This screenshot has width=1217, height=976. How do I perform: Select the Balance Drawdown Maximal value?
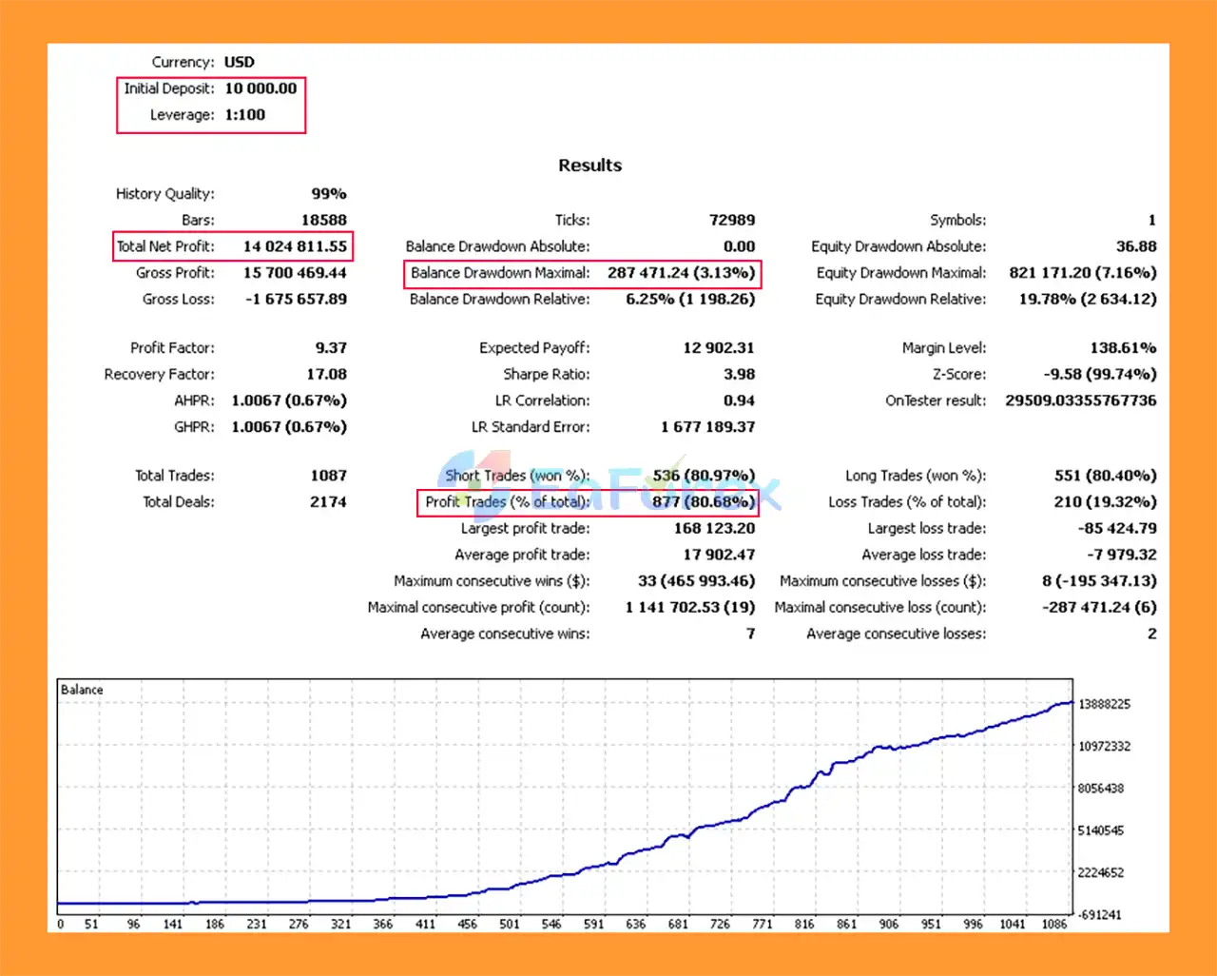(681, 273)
